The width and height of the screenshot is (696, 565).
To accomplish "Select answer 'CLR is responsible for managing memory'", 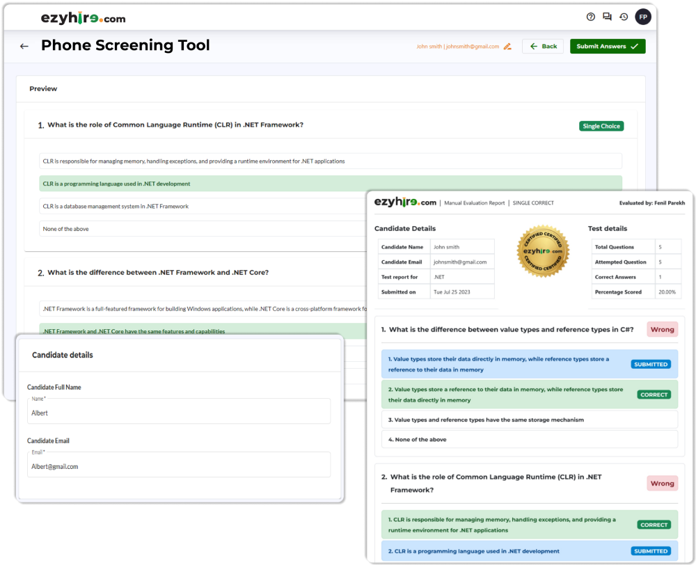I will coord(330,161).
